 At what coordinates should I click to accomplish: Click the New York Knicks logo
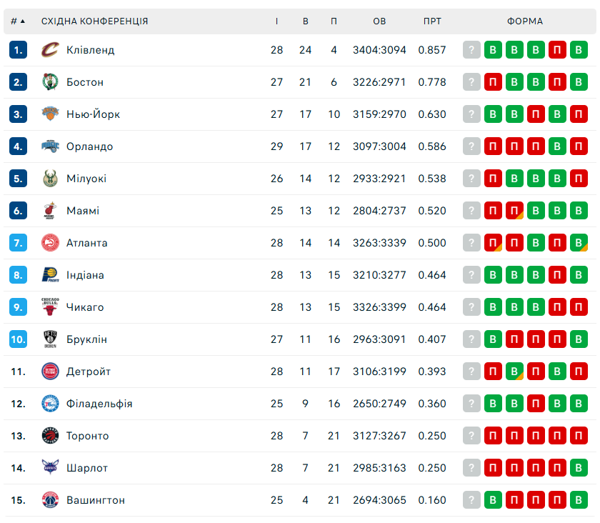click(x=49, y=114)
